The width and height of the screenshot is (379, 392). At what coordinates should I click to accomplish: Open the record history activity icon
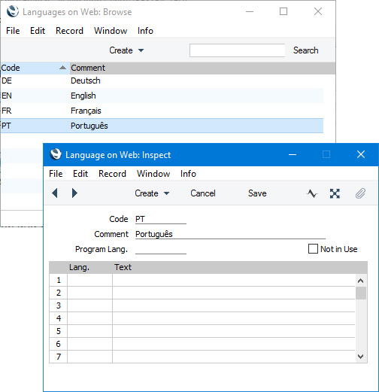click(x=312, y=193)
